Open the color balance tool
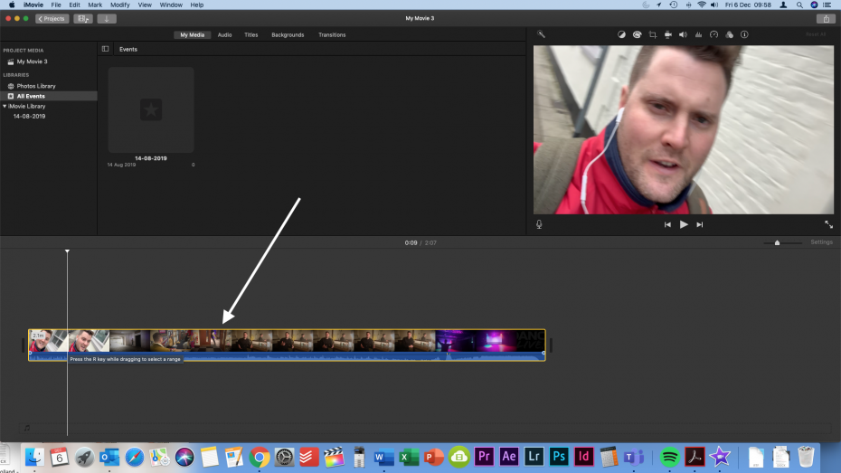Image resolution: width=841 pixels, height=473 pixels. pos(621,34)
